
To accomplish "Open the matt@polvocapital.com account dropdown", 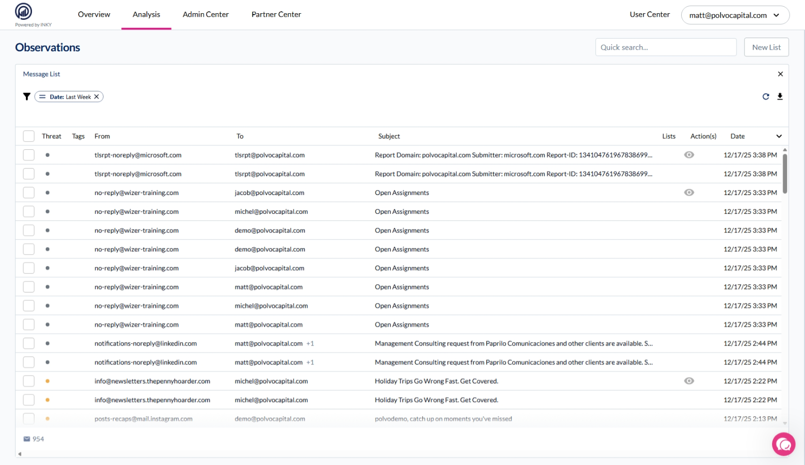I will 735,15.
